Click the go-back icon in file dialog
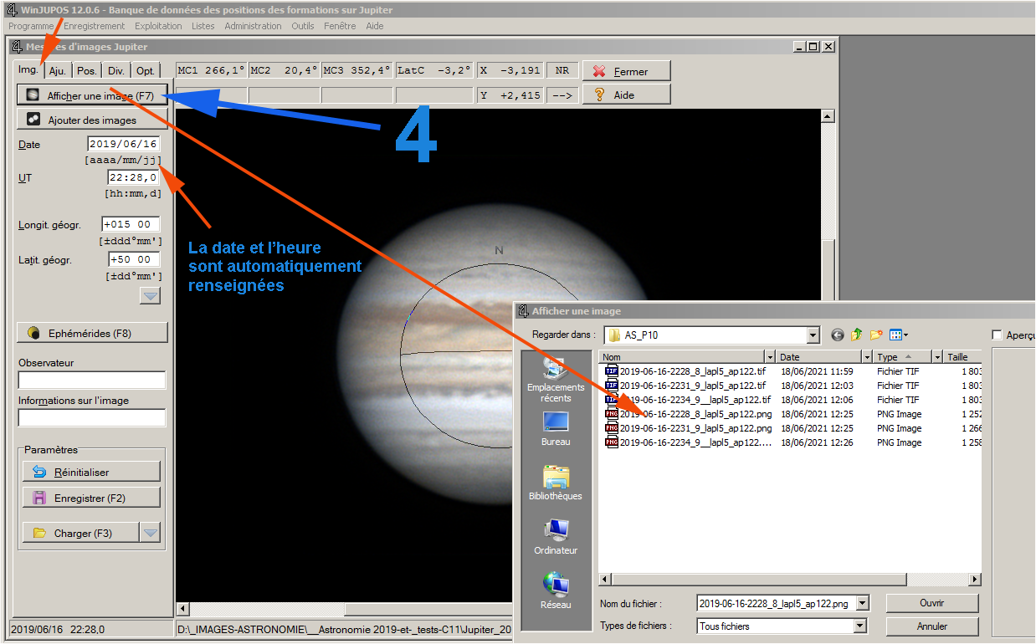This screenshot has width=1036, height=644. [838, 335]
